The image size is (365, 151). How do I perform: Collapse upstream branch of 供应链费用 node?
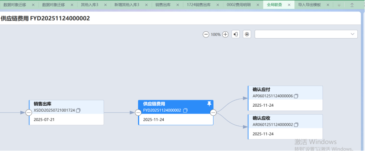click(138, 112)
